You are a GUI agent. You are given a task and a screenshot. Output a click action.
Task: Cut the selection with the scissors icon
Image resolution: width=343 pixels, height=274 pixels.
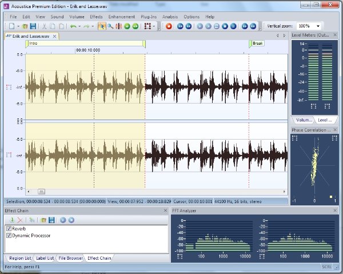point(45,26)
